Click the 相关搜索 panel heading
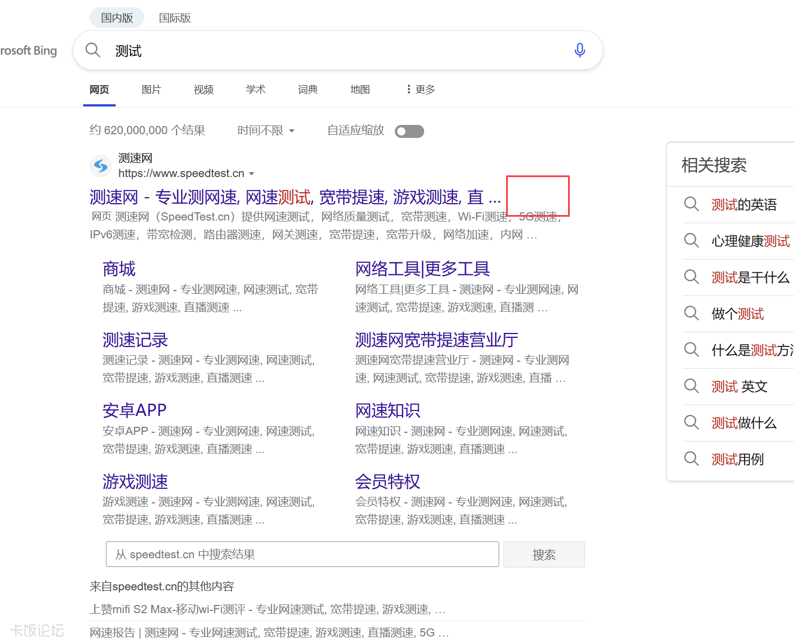 pos(714,165)
